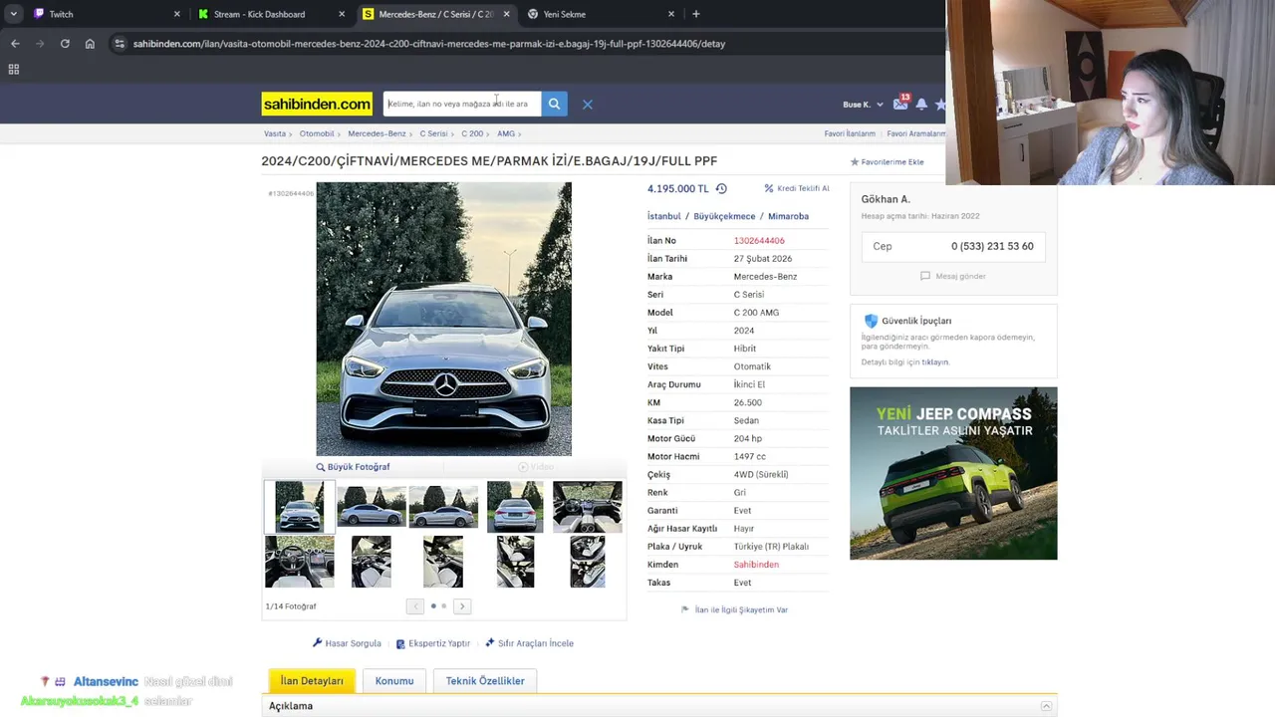Screen dimensions: 1275x717
Task: Expand breadcrumb chevron after AMG
Action: (x=520, y=133)
